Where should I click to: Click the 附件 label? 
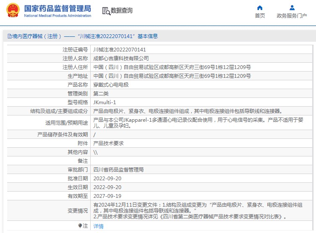point(83,143)
